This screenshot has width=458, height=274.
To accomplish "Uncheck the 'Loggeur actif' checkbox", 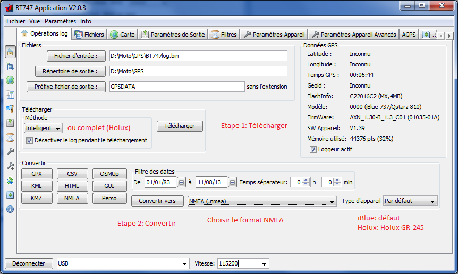I will [x=313, y=149].
